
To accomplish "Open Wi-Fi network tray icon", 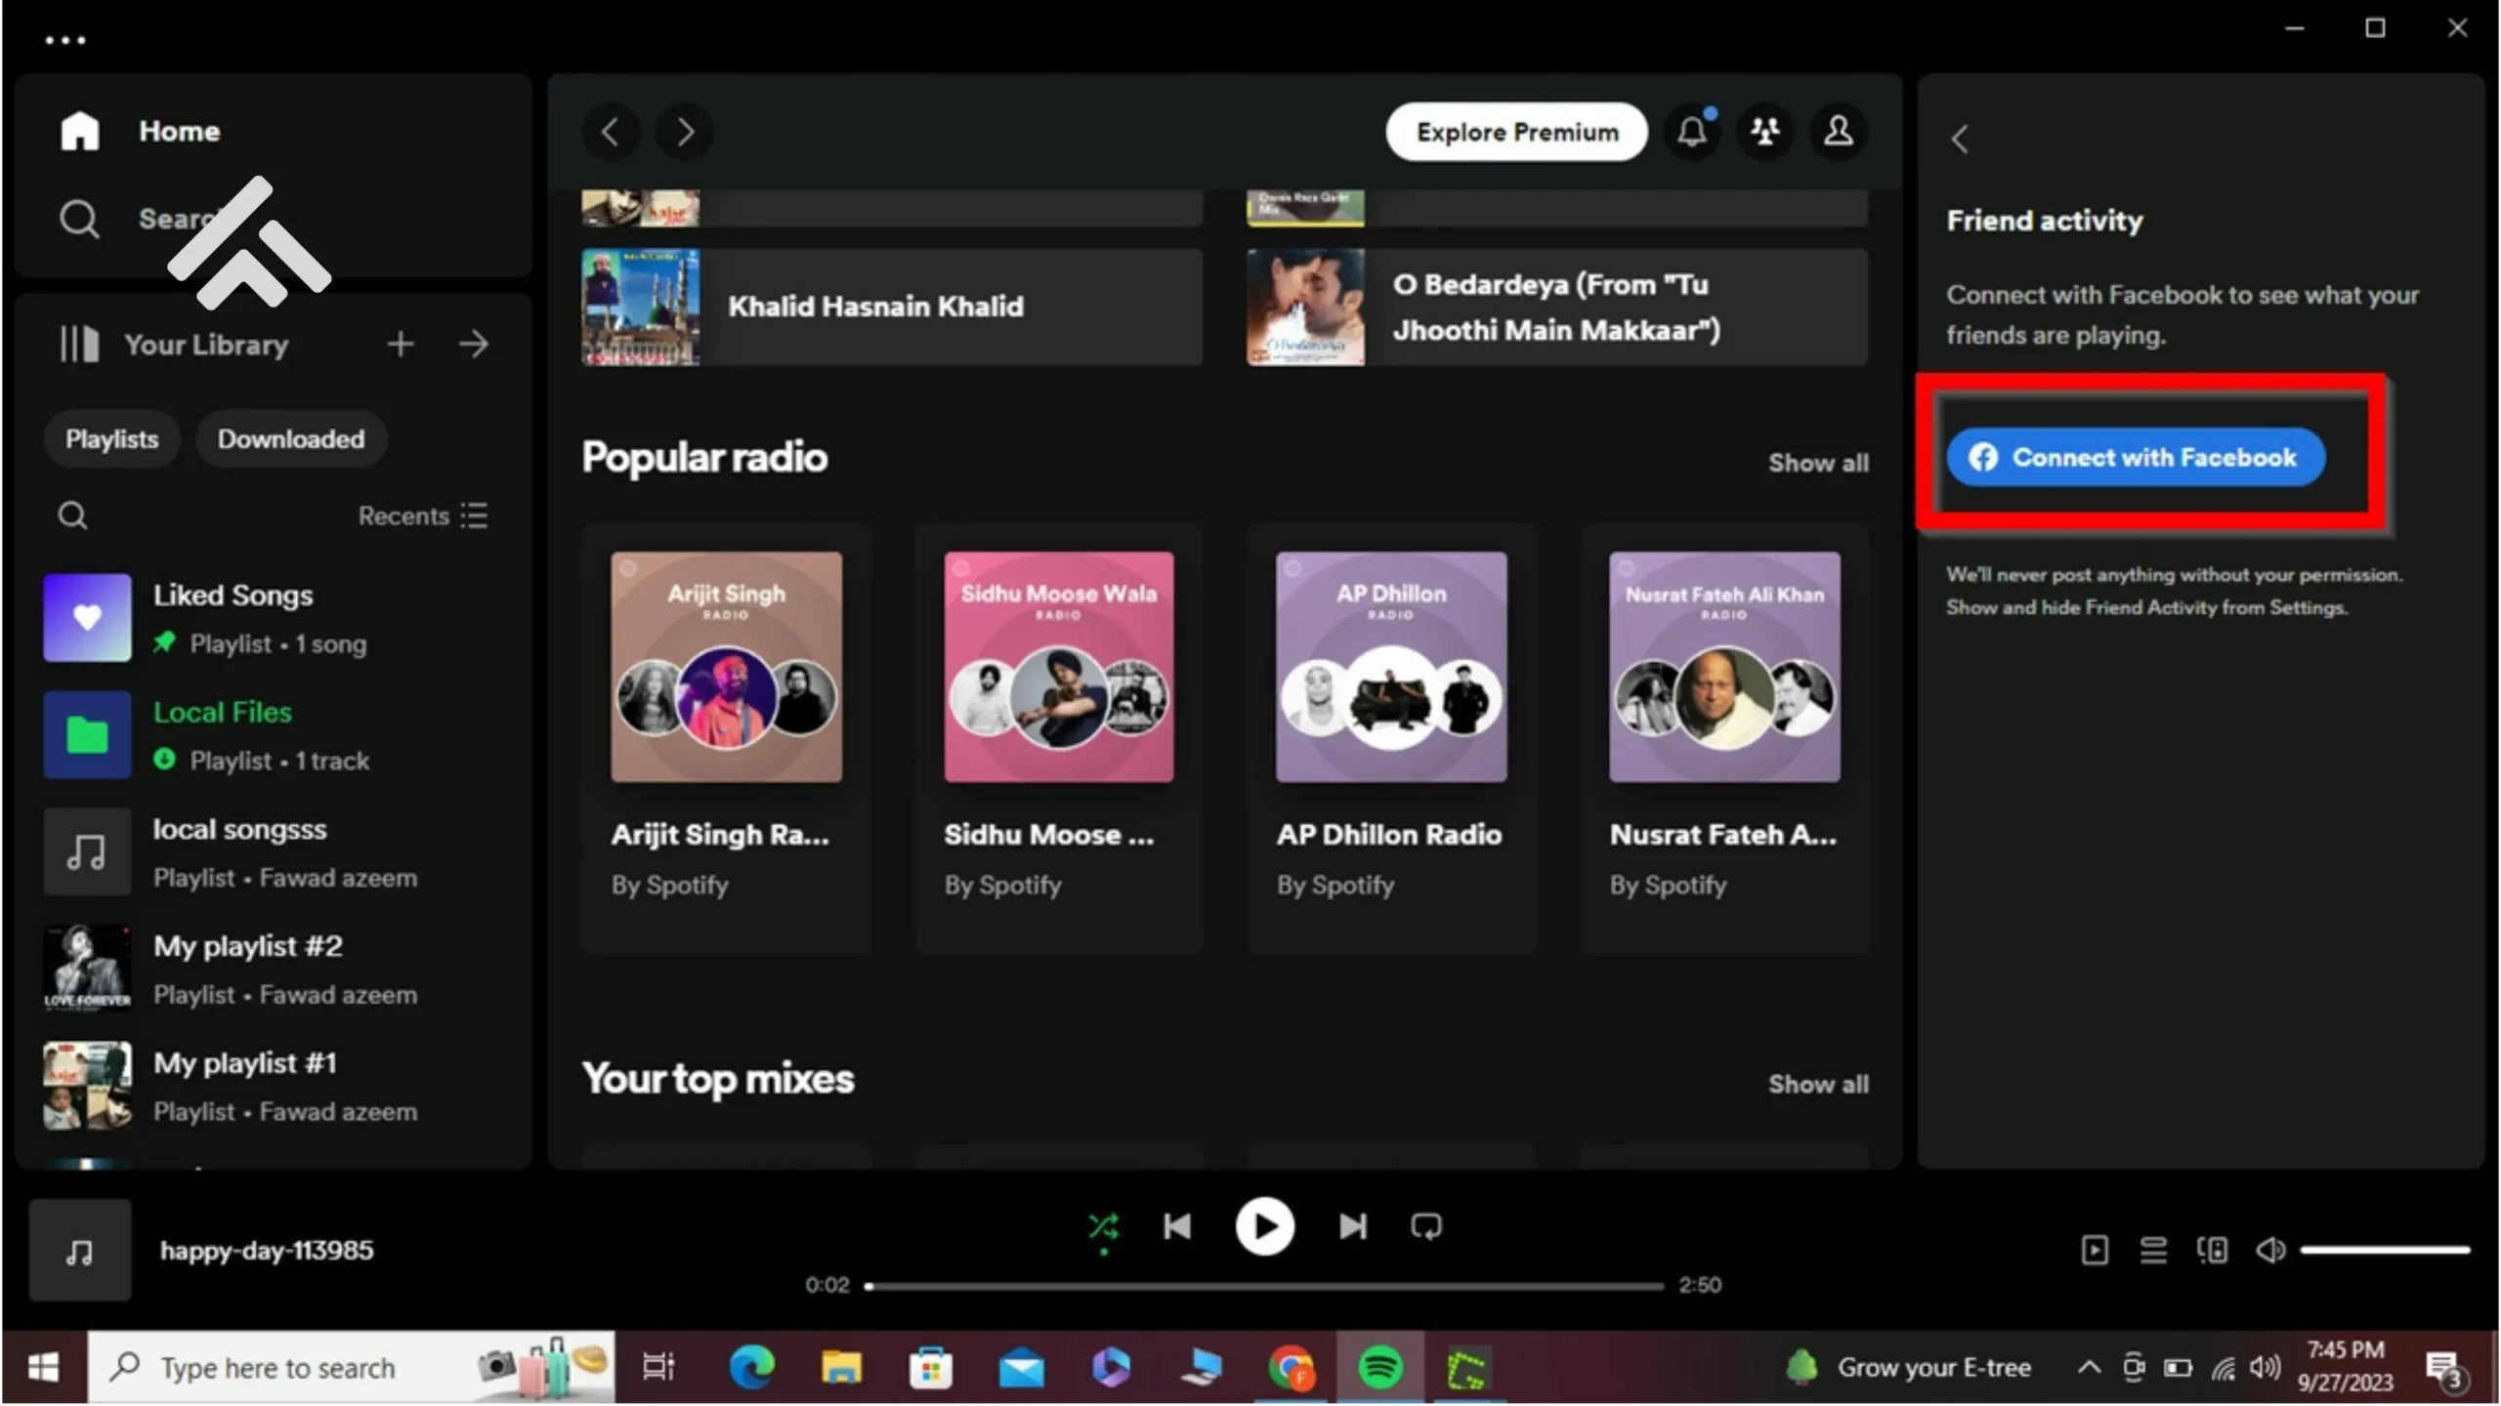I will 2224,1368.
